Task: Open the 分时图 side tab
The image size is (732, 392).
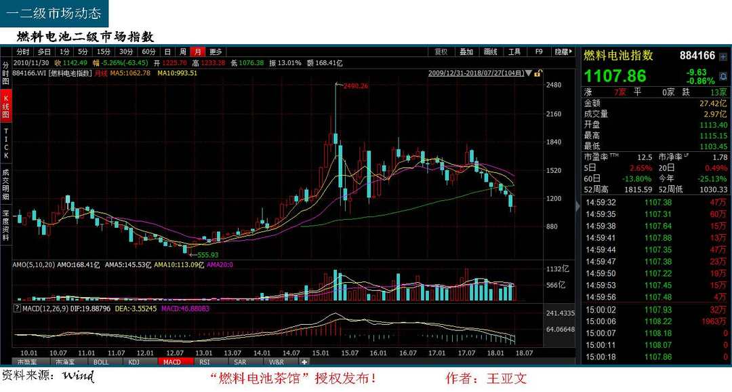Action: [x=5, y=73]
